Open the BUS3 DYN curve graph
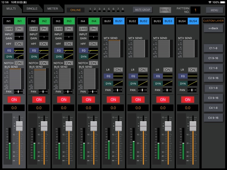The height and width of the screenshot is (170, 227). 167,83
